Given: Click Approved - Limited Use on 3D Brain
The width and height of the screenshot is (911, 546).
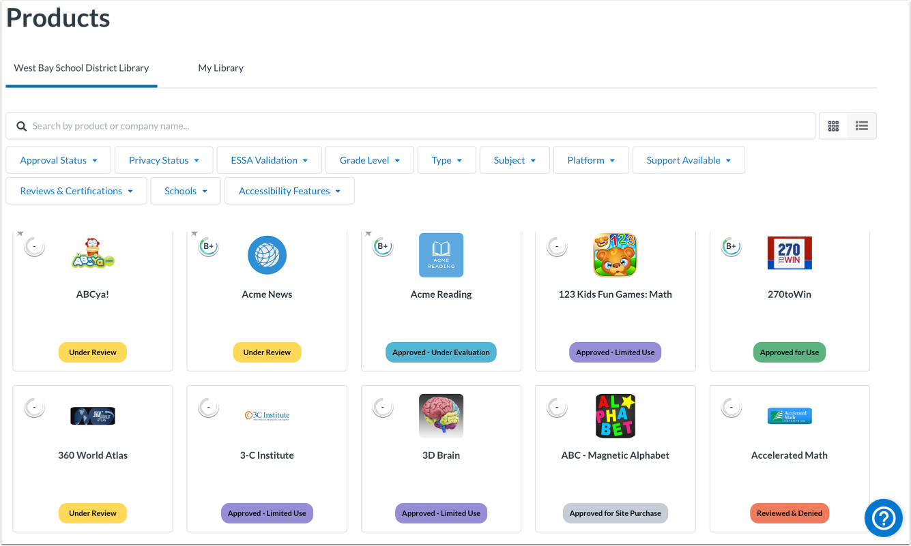Looking at the screenshot, I should pos(441,513).
